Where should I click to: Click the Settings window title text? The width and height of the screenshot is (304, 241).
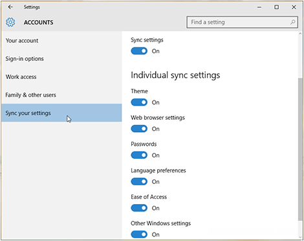pos(32,7)
